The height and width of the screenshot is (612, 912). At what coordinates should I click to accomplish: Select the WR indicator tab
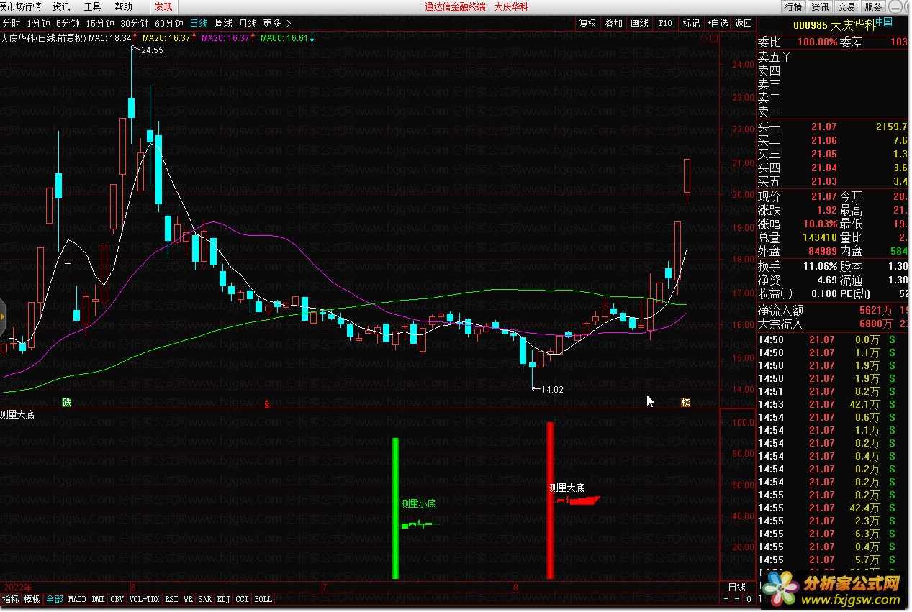[x=188, y=599]
